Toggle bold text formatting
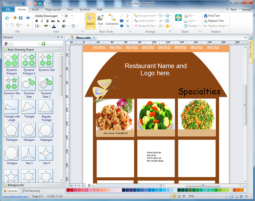The height and width of the screenshot is (201, 255). [x=37, y=21]
